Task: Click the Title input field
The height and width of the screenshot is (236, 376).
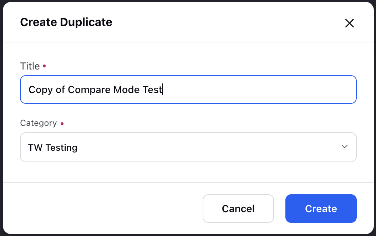Action: point(188,89)
